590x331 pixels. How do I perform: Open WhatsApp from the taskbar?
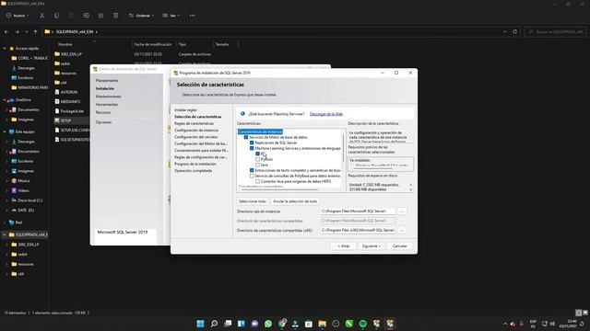[x=268, y=324]
